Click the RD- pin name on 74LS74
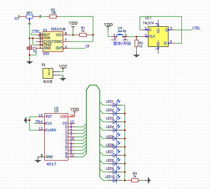 [158, 43]
